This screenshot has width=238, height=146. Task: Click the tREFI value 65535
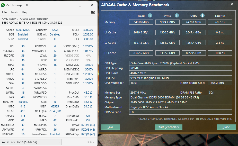point(55,106)
